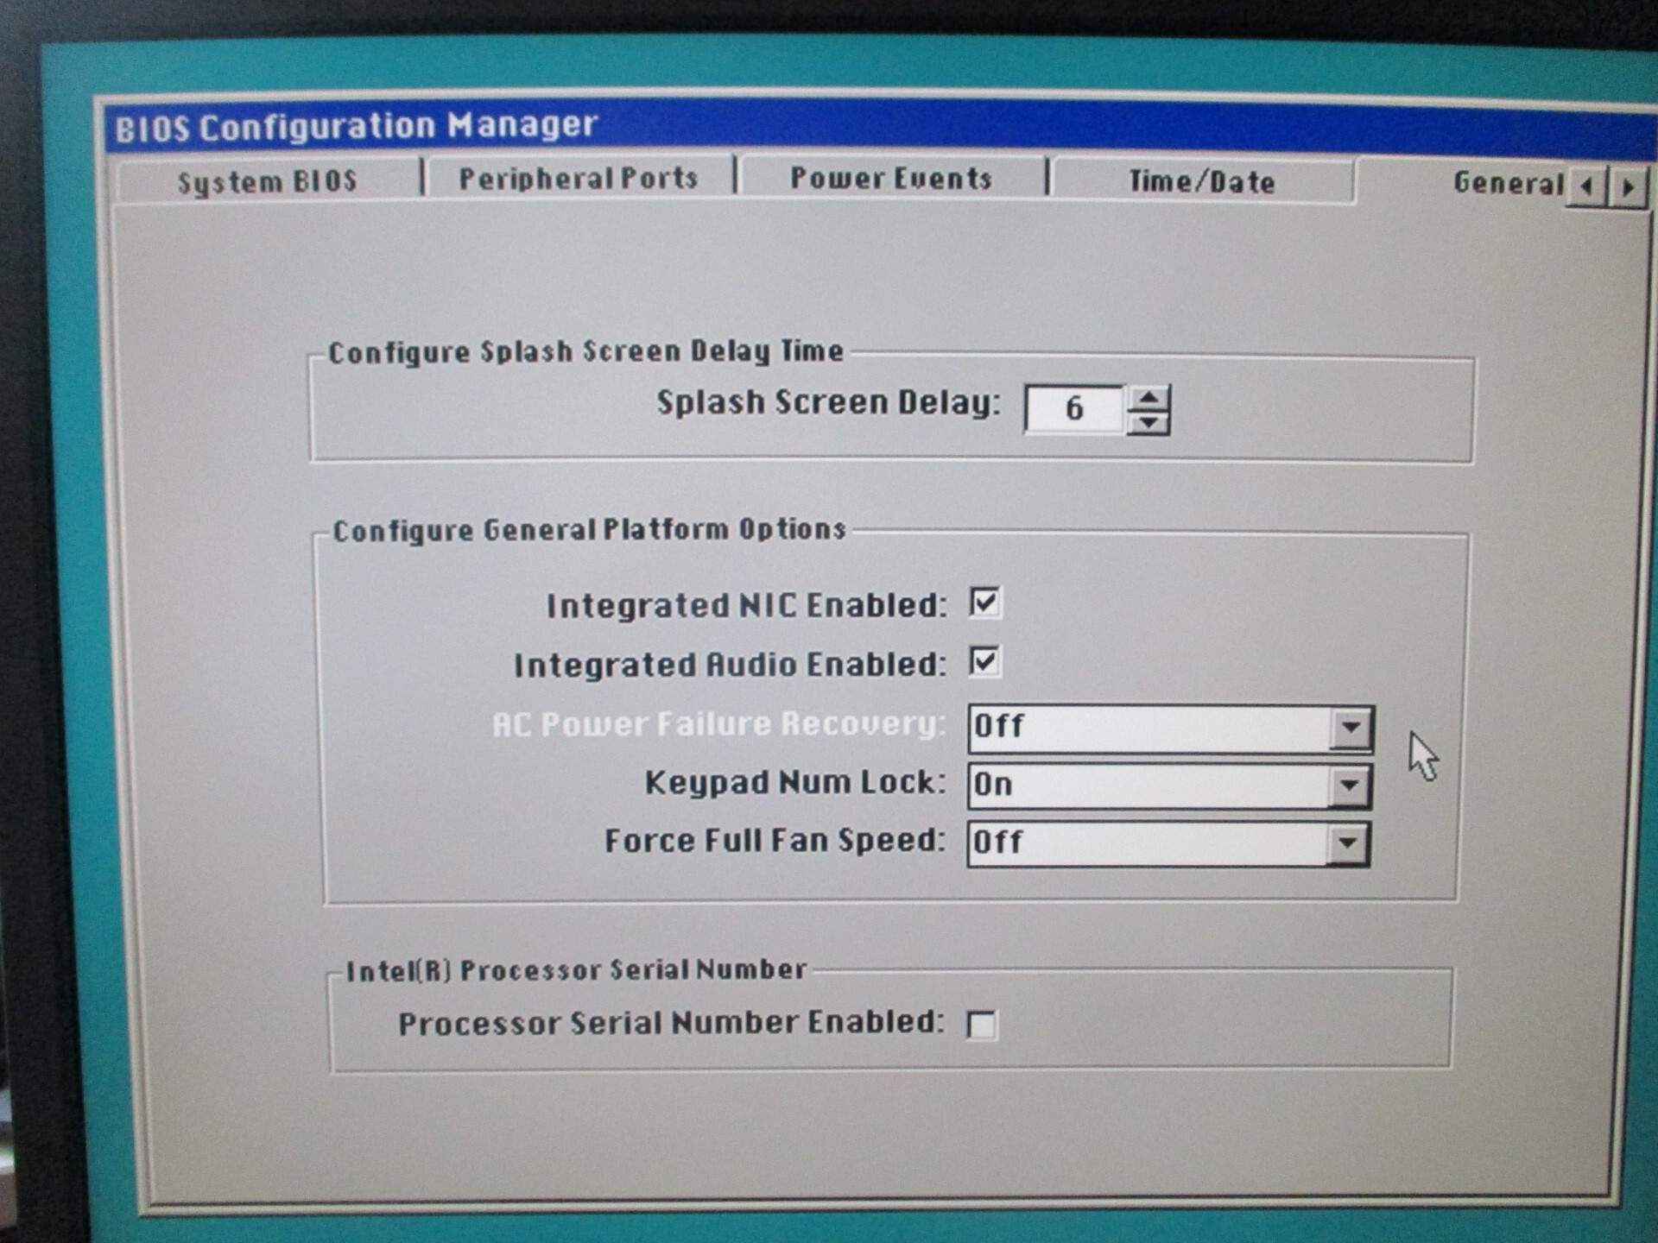Open the Force Full Fan Speed dropdown

[x=1348, y=843]
